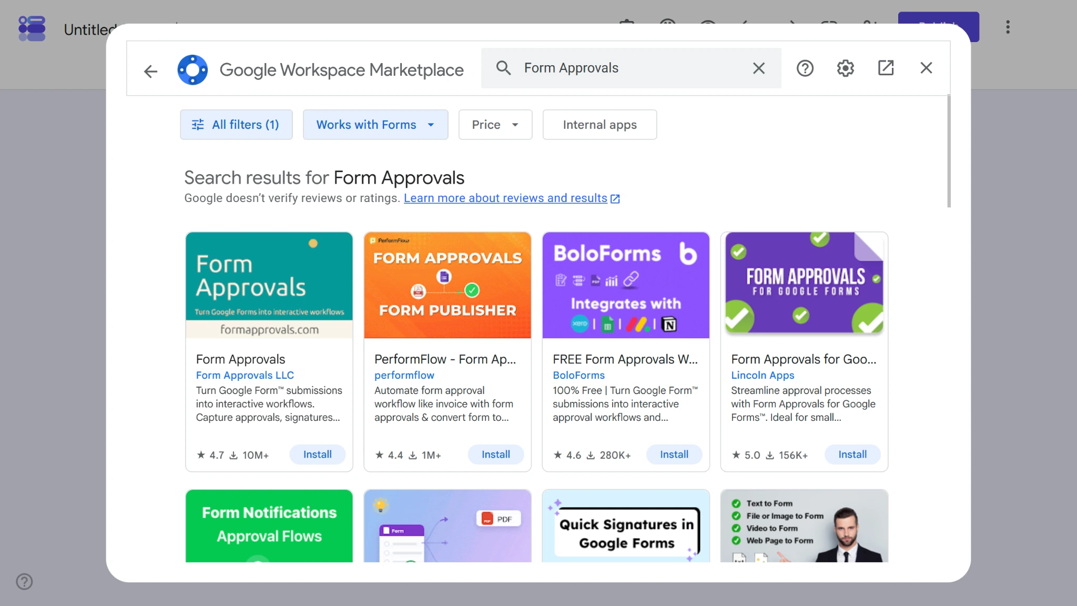Image resolution: width=1077 pixels, height=606 pixels.
Task: Open the Text to Form app card
Action: point(804,526)
